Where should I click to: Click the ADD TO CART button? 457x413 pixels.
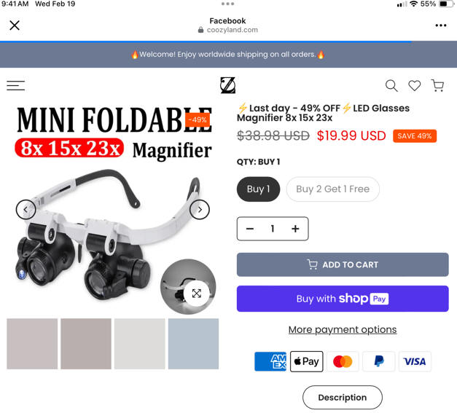tap(343, 264)
